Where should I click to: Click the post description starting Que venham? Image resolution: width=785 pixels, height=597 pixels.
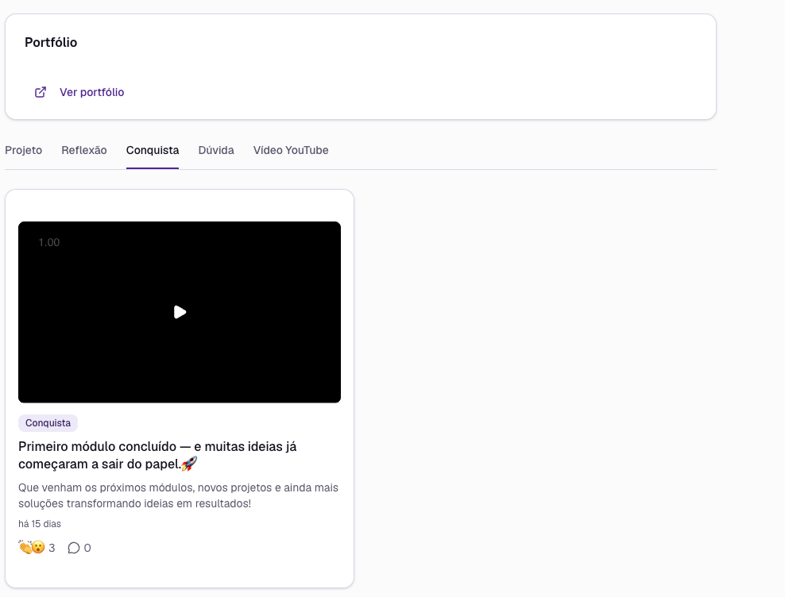pos(178,495)
